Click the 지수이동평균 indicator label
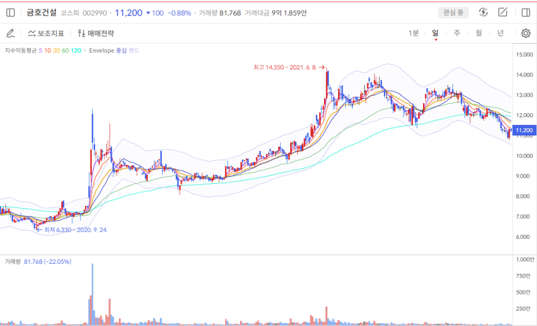 21,51
